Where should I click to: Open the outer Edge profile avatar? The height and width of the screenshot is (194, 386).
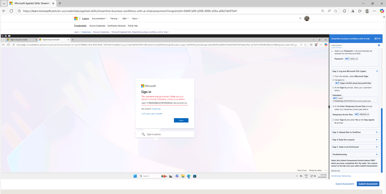click(367, 11)
